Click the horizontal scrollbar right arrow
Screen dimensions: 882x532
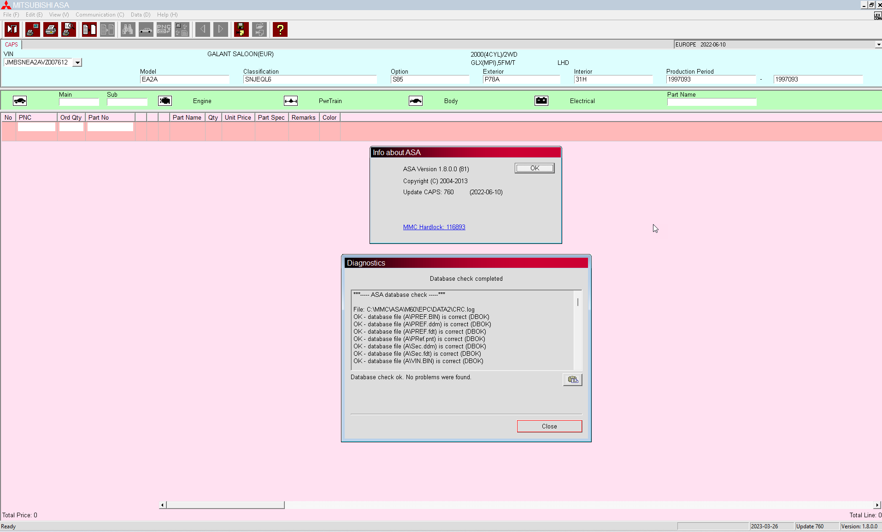pyautogui.click(x=877, y=505)
